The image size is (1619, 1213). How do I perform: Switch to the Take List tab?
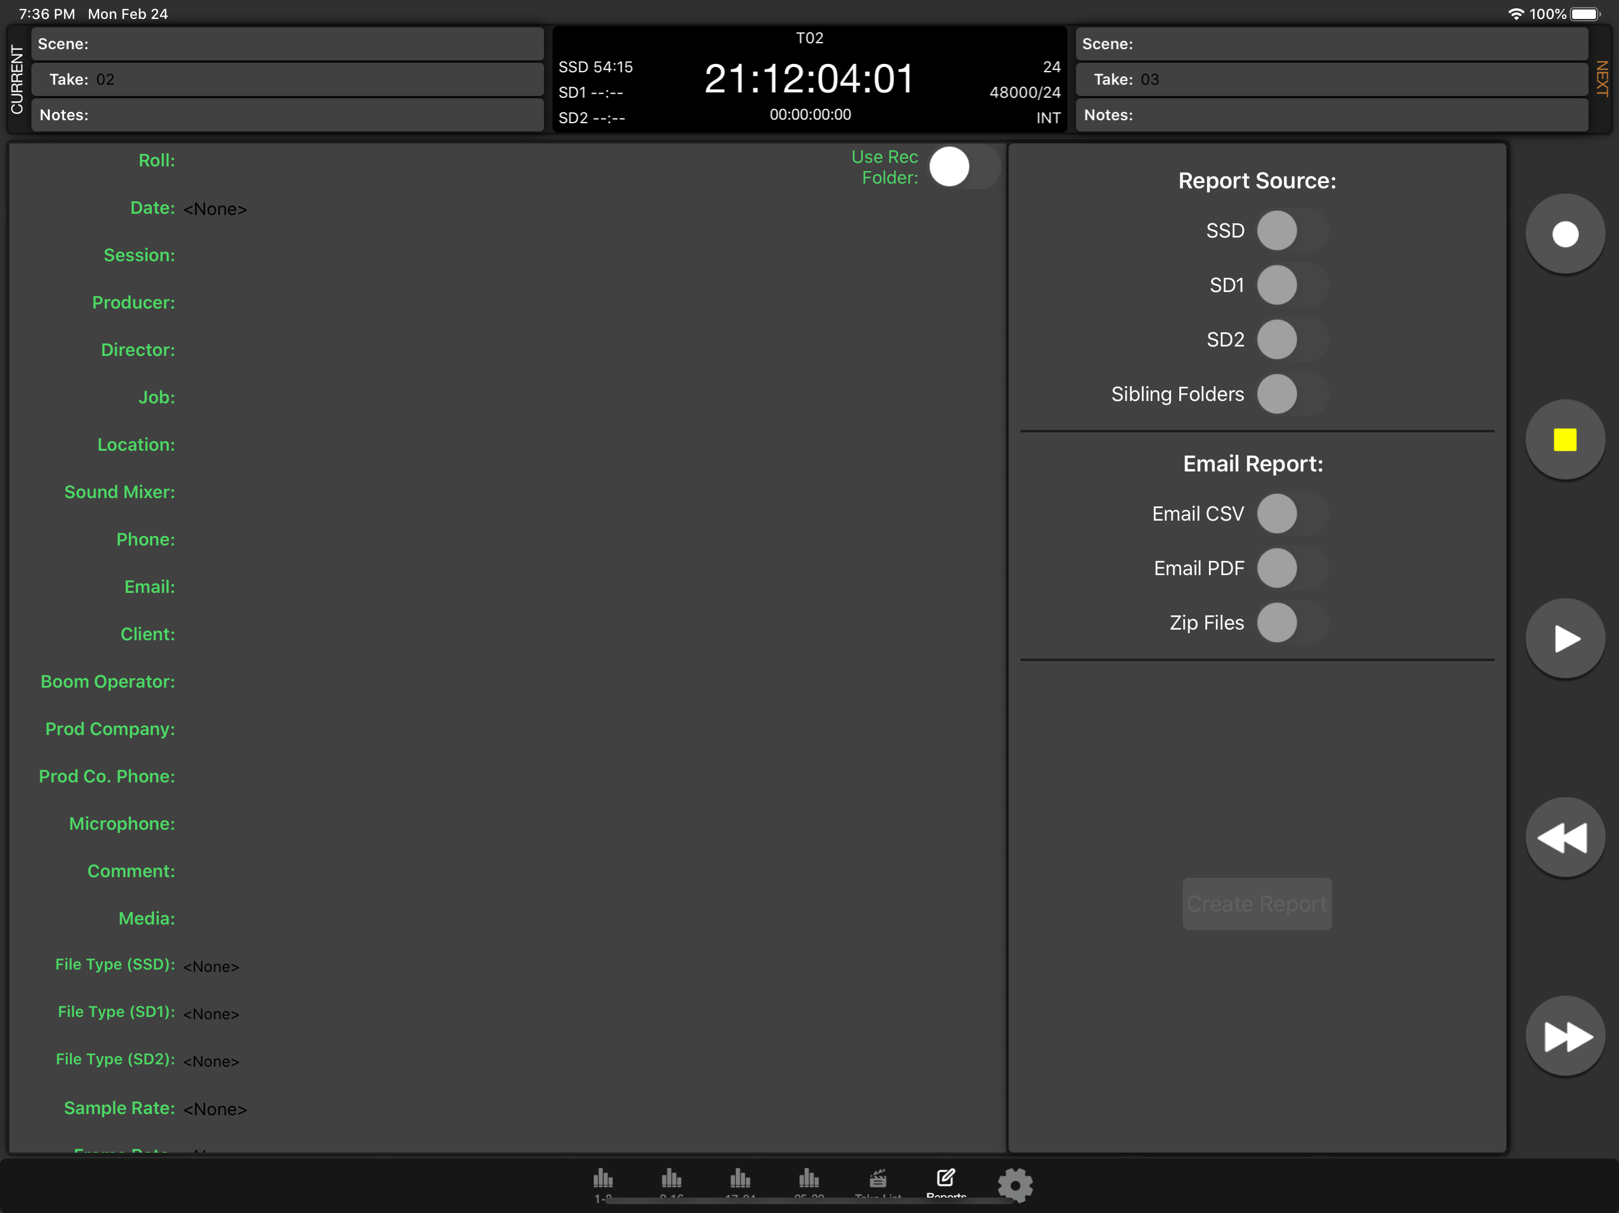point(878,1184)
